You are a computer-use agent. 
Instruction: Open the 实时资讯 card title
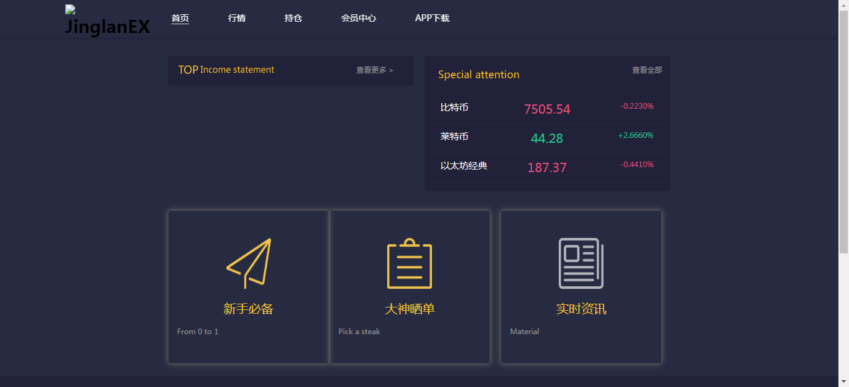pos(581,309)
